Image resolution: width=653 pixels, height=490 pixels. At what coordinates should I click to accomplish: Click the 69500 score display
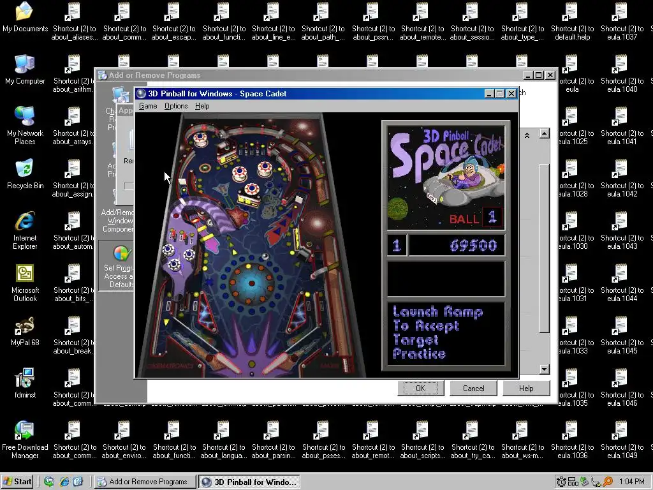[457, 245]
